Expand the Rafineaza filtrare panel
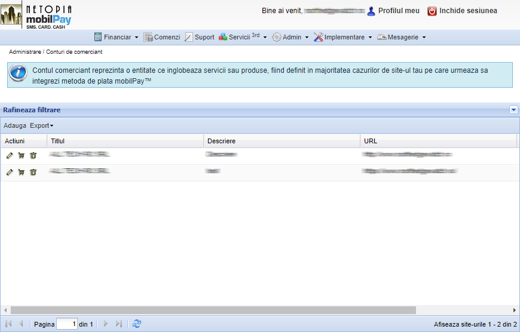Viewport: 520px width, 332px height. 513,110
